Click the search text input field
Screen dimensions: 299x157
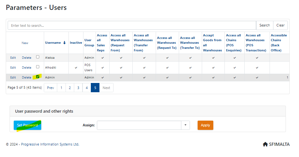tap(132, 26)
